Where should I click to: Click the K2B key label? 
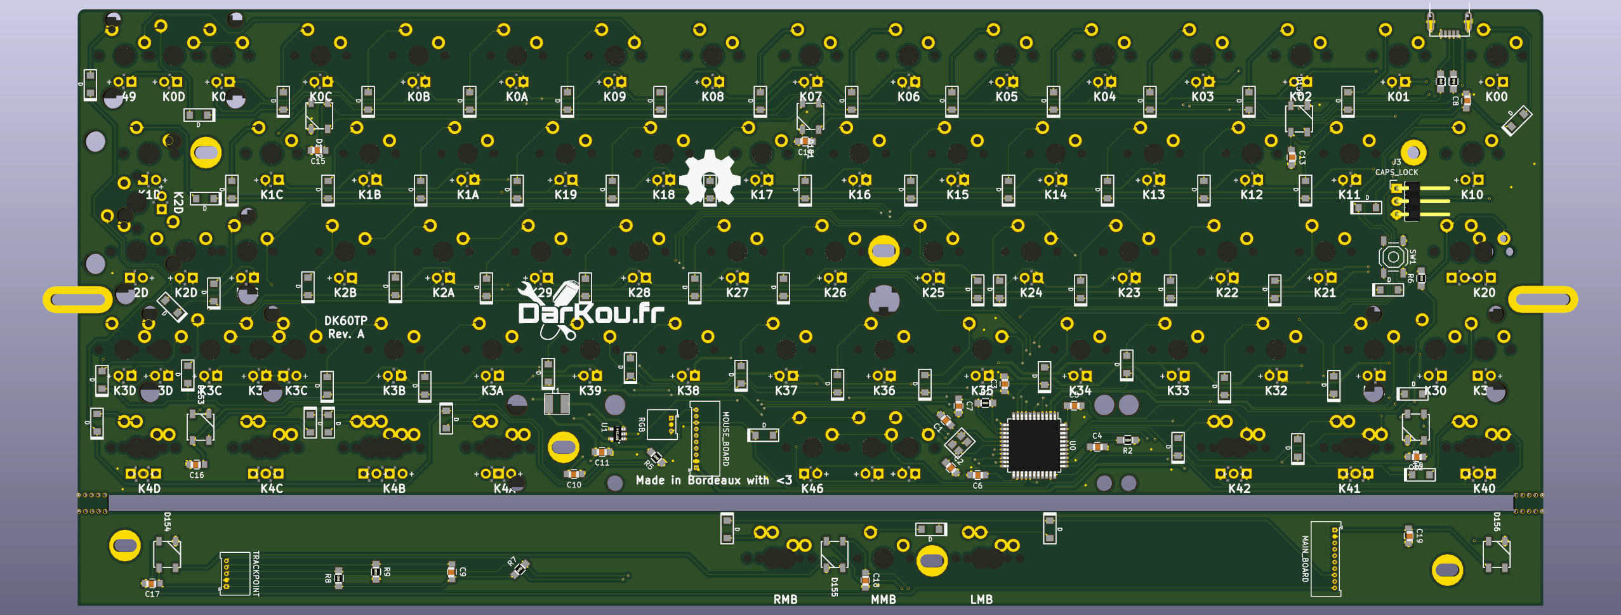point(345,293)
